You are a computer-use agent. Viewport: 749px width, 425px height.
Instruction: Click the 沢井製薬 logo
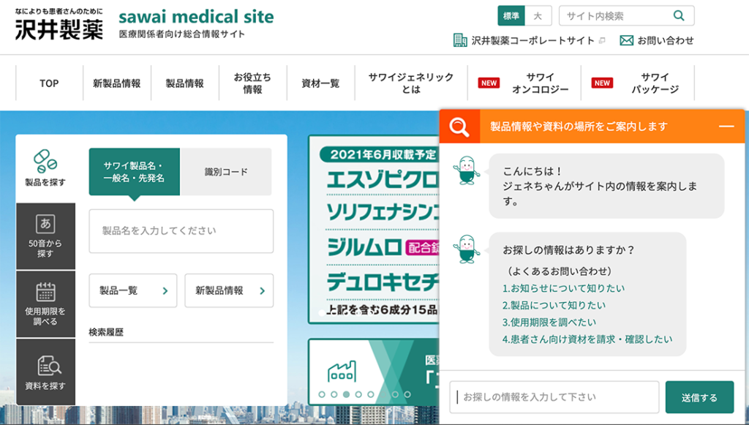(x=59, y=29)
